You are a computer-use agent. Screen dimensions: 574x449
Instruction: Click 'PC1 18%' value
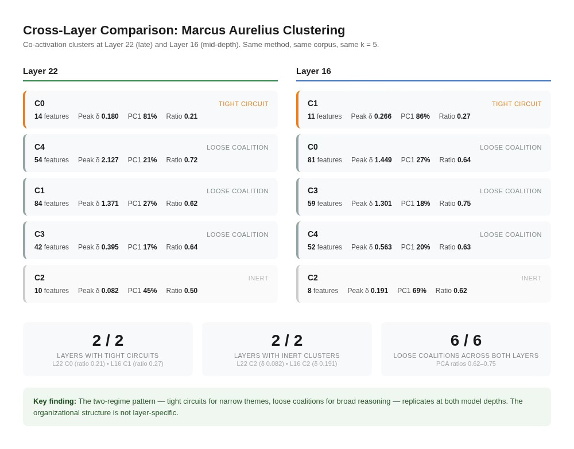point(416,204)
